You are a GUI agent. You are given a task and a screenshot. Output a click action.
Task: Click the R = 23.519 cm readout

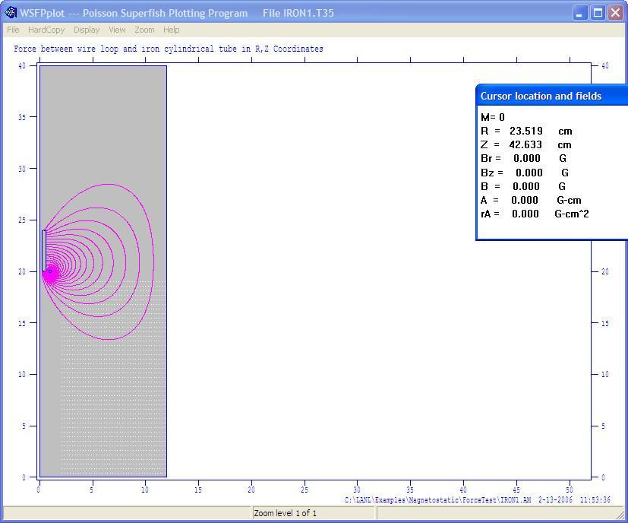(x=527, y=132)
